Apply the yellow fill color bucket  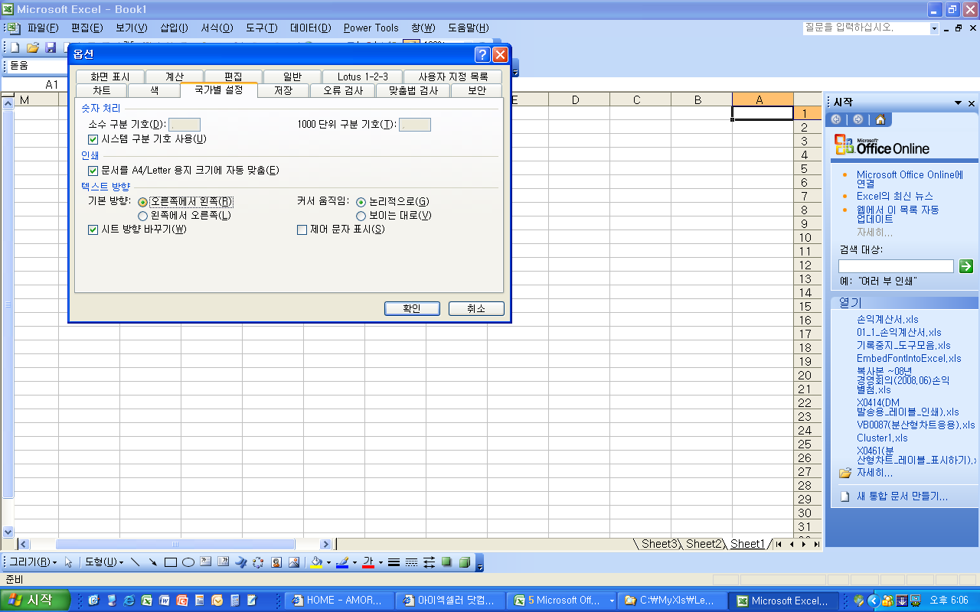coord(317,562)
